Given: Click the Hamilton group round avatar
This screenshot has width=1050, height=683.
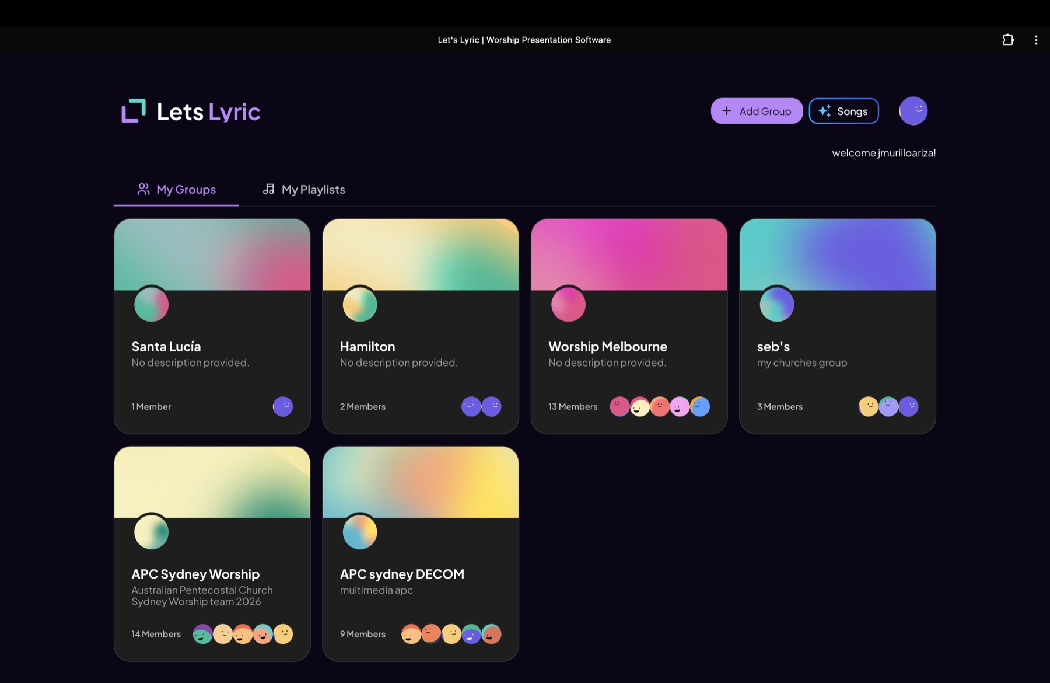Looking at the screenshot, I should (360, 304).
